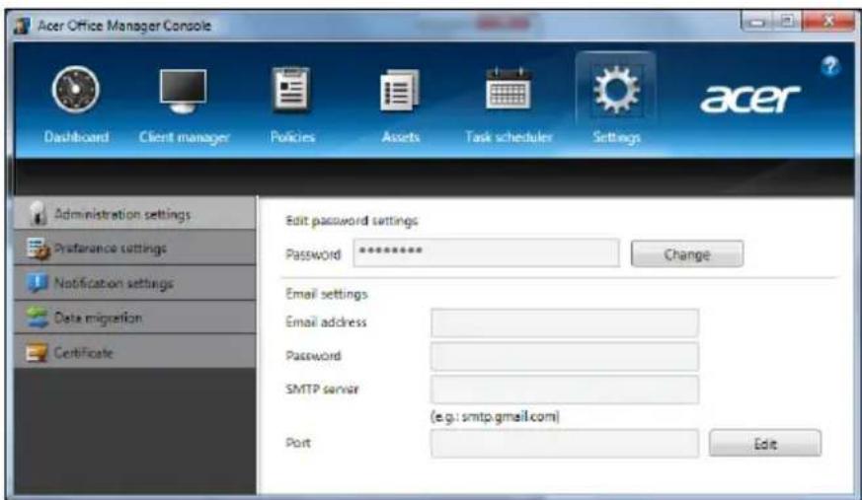The image size is (862, 500).
Task: Click the Task scheduler label in navigation
Action: (509, 137)
